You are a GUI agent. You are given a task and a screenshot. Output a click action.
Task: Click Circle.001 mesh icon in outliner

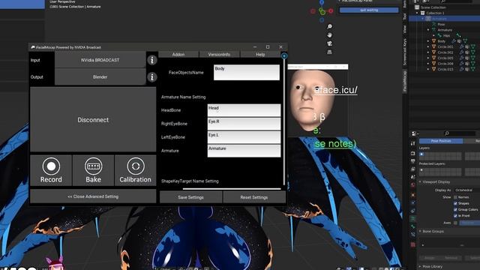coord(433,46)
